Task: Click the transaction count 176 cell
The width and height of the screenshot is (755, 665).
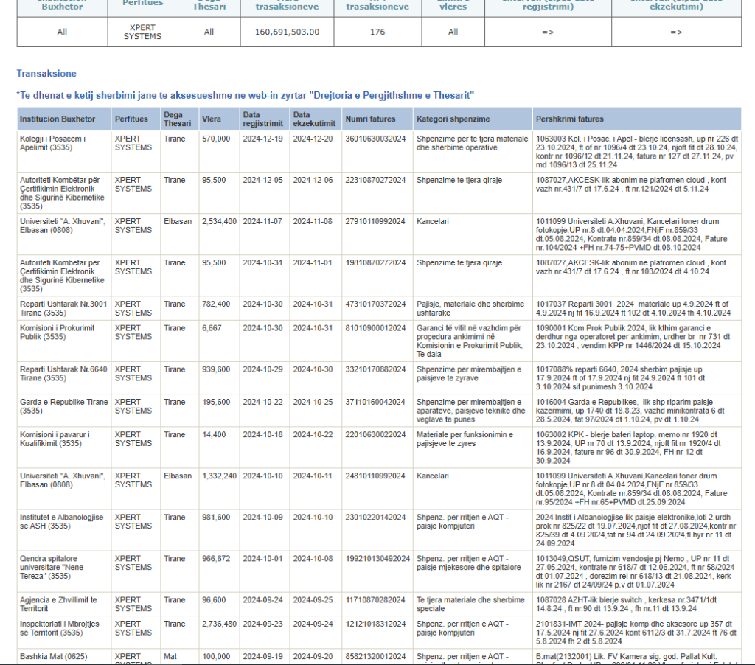Action: click(x=377, y=32)
